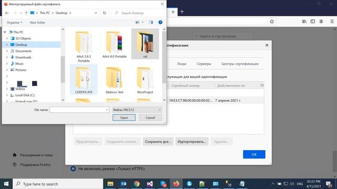Open column picker in certificate table

262,85
